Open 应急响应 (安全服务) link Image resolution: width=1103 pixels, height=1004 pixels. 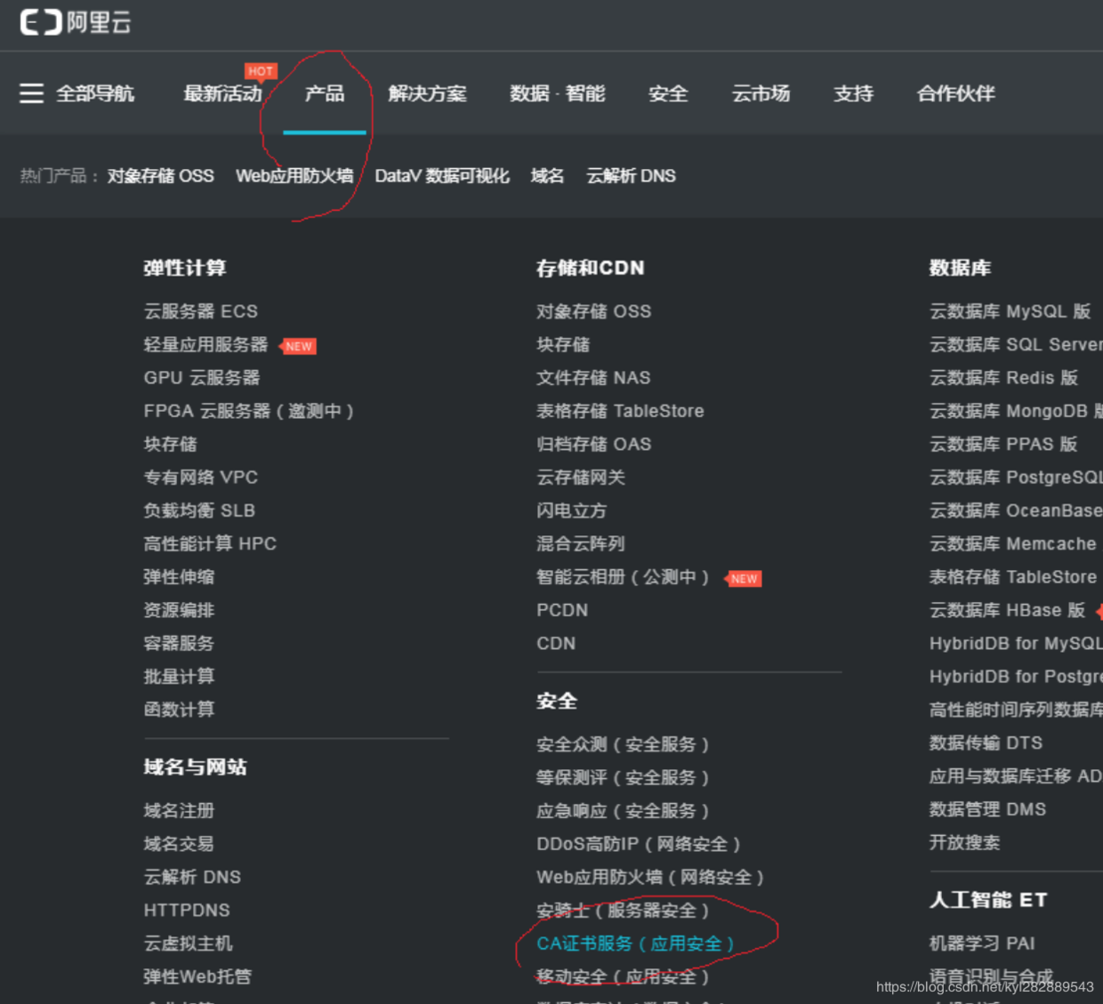(623, 811)
